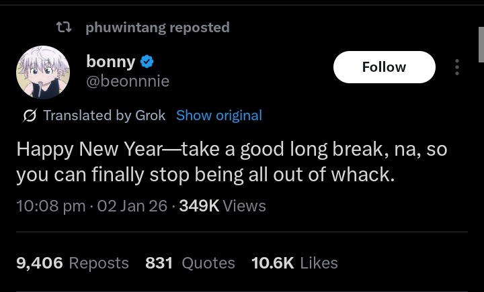484x292 pixels.
Task: Open bonny's profile avatar picture
Action: [44, 72]
